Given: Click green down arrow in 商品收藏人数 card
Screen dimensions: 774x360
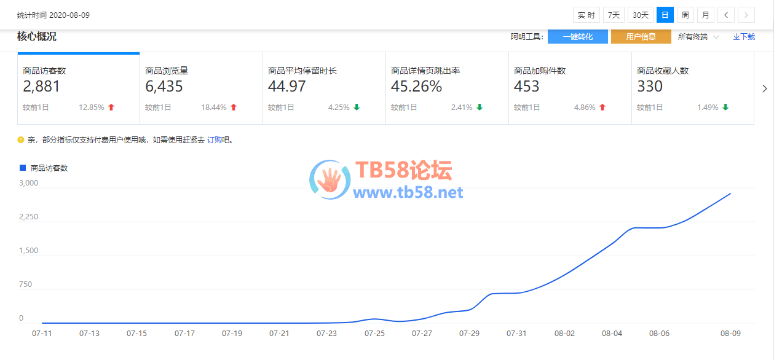Looking at the screenshot, I should coord(725,108).
